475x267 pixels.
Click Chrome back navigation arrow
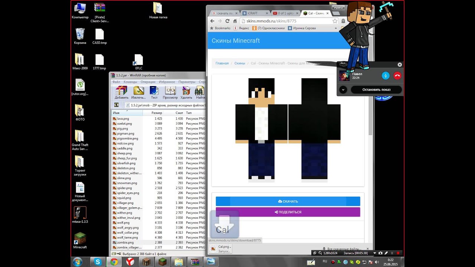(212, 21)
